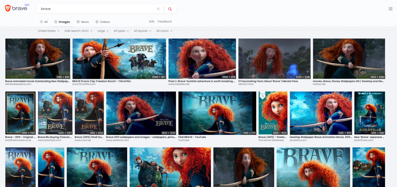Open BRAVE Promo Clip Freedom Broch thumbnail

[x=119, y=58]
